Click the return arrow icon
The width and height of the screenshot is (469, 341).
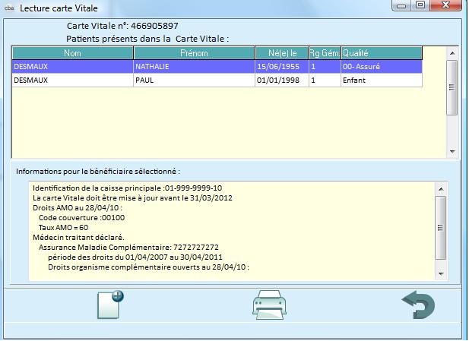click(418, 305)
